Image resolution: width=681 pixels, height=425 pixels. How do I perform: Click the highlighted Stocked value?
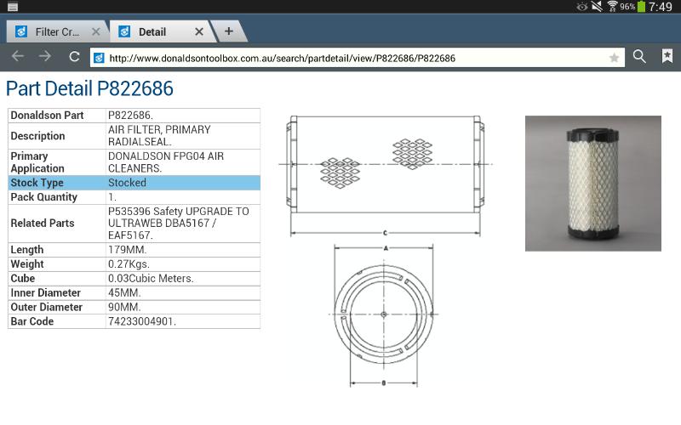(x=127, y=183)
